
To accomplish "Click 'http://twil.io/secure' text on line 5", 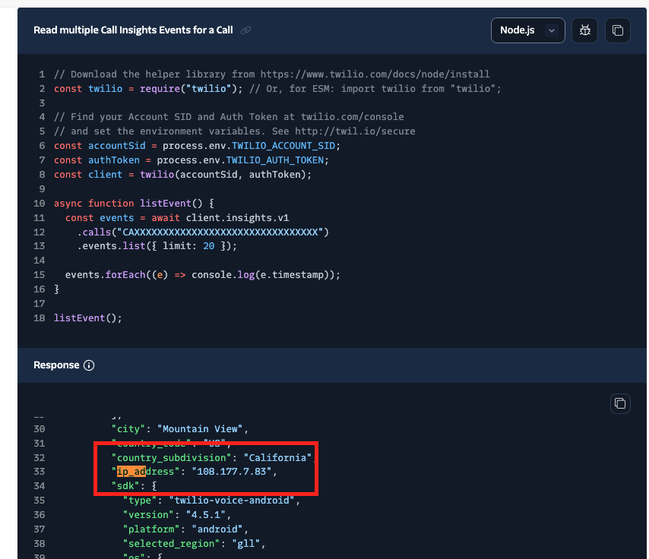I will point(355,131).
